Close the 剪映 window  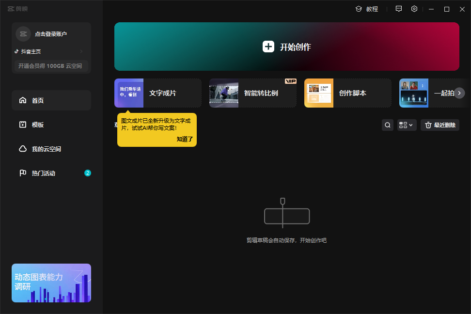[462, 9]
